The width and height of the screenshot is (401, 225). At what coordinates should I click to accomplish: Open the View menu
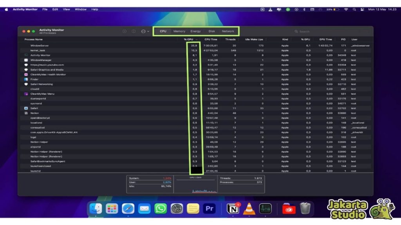tap(66, 9)
